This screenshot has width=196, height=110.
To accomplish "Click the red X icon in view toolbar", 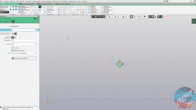I will (167, 16).
